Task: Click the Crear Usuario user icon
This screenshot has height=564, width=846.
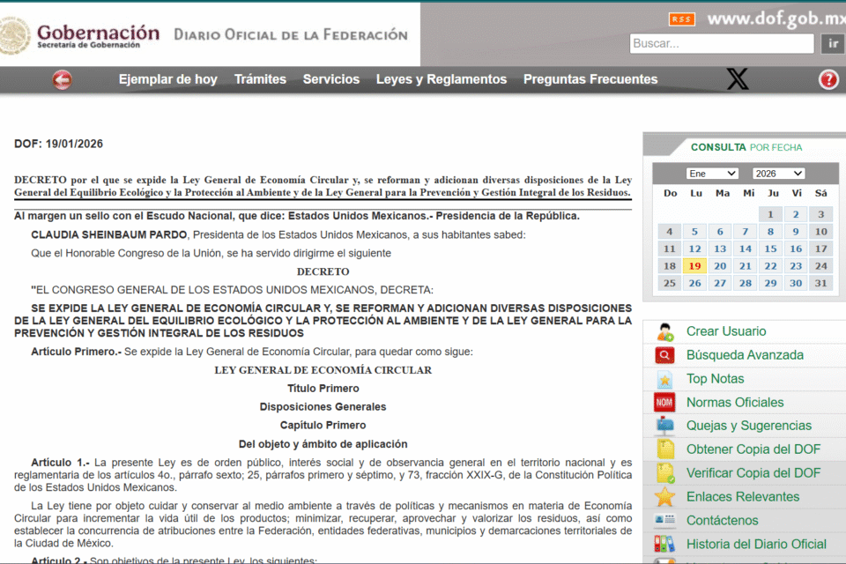Action: (665, 332)
